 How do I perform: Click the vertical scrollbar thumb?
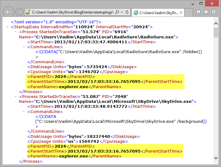pos(216,33)
